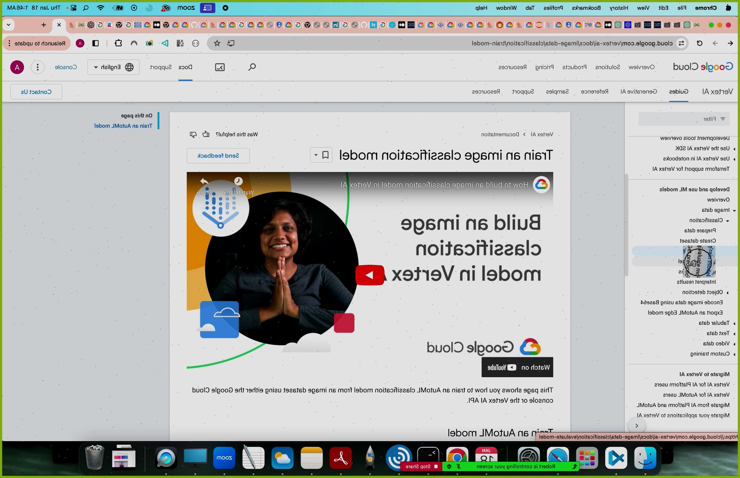Open the Google Cloud search magnifier icon
Image resolution: width=740 pixels, height=478 pixels.
coord(252,67)
